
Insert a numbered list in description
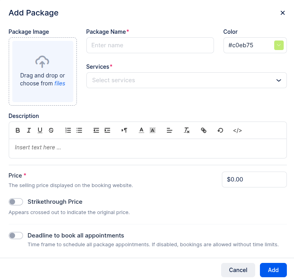pos(68,130)
